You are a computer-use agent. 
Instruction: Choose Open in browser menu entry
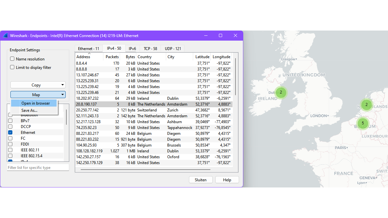point(35,103)
